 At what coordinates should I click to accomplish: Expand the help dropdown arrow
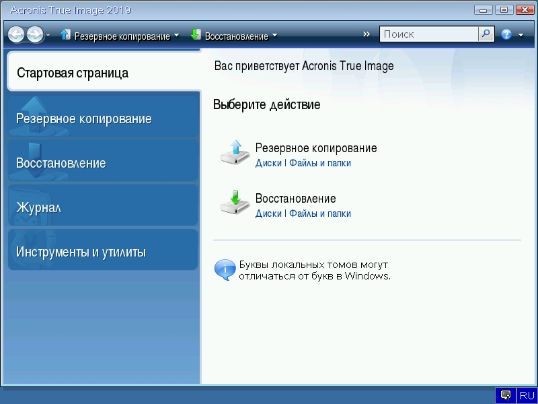tap(521, 35)
